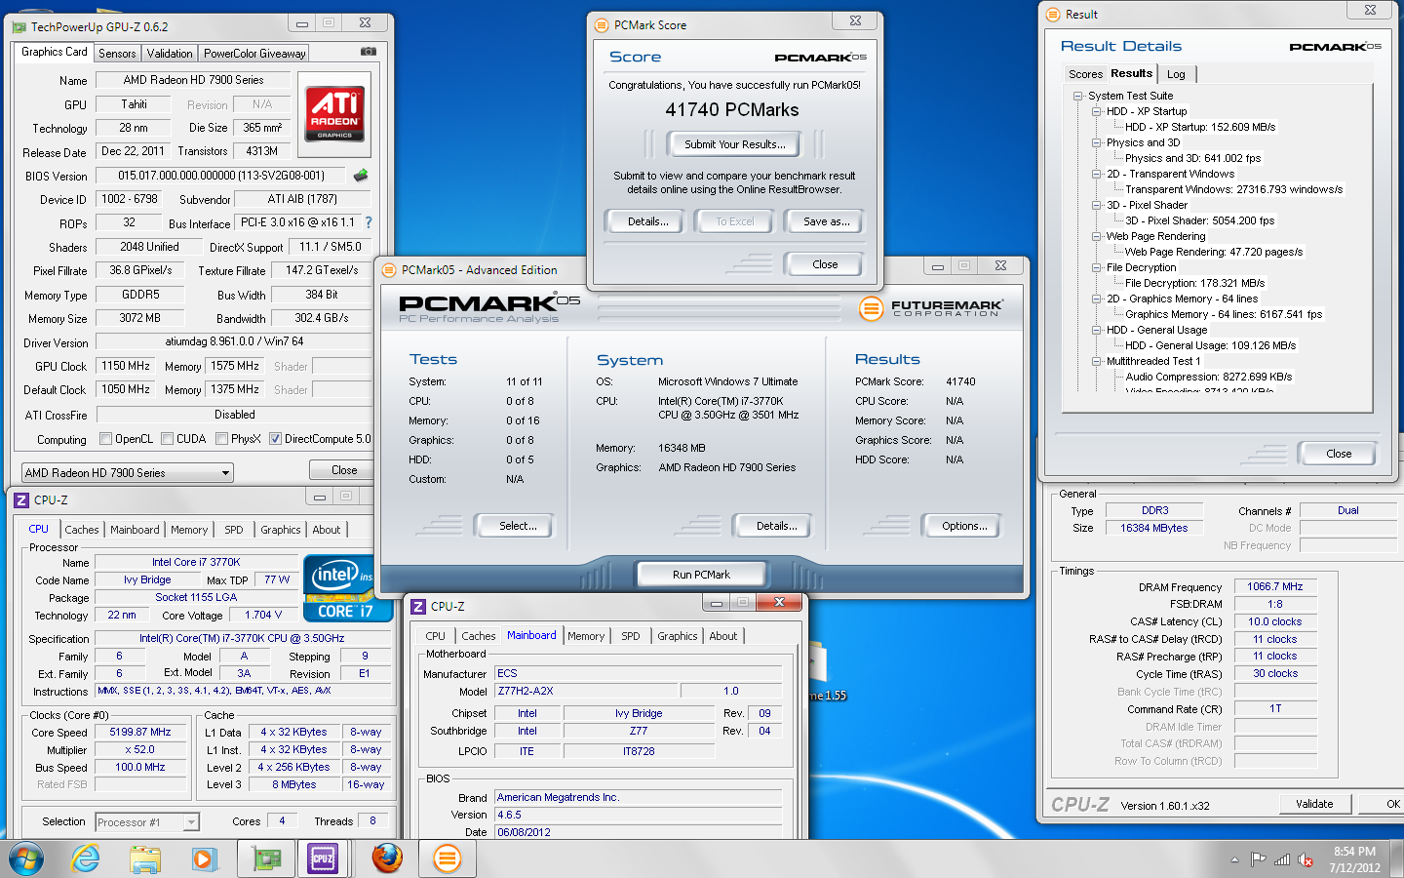Click Select button under Tests
The image size is (1404, 878).
(x=518, y=526)
